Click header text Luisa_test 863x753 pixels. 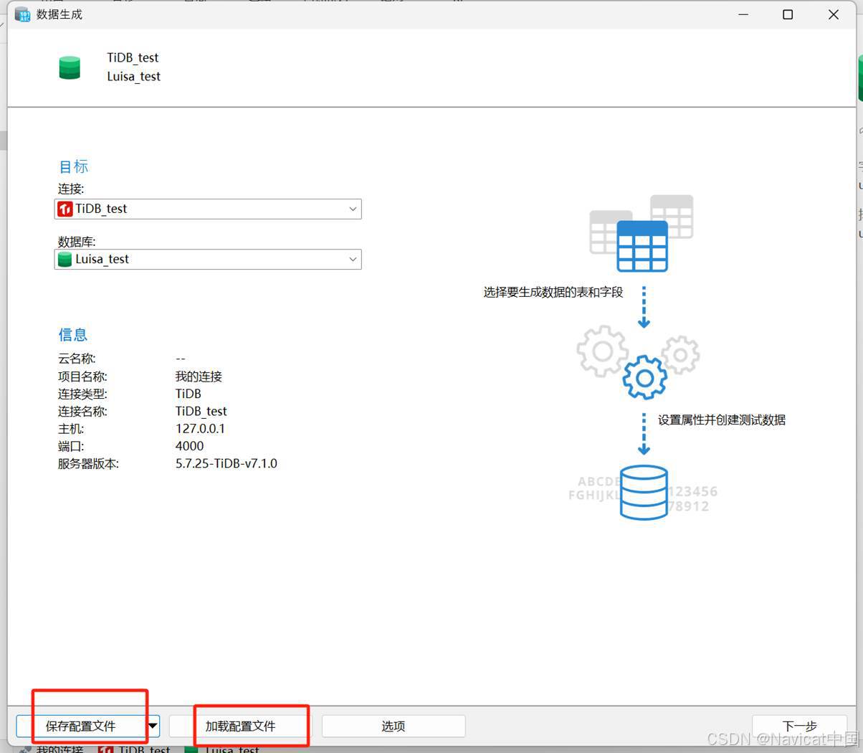click(133, 76)
